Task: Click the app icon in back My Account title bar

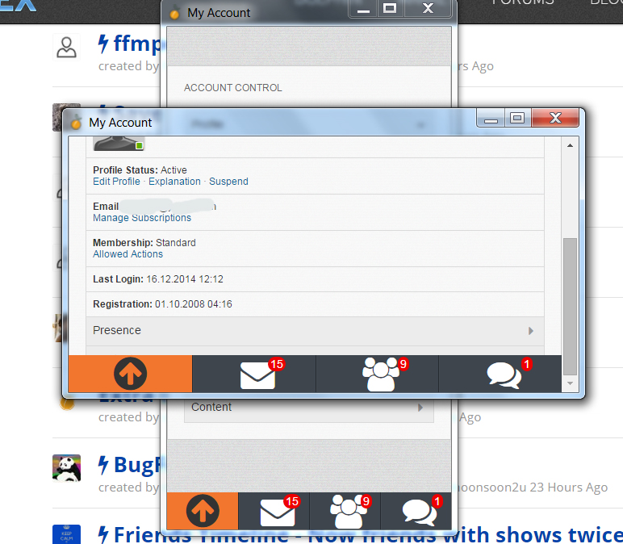Action: [174, 13]
